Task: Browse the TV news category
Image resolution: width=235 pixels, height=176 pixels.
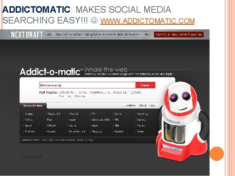Action: click(94, 114)
